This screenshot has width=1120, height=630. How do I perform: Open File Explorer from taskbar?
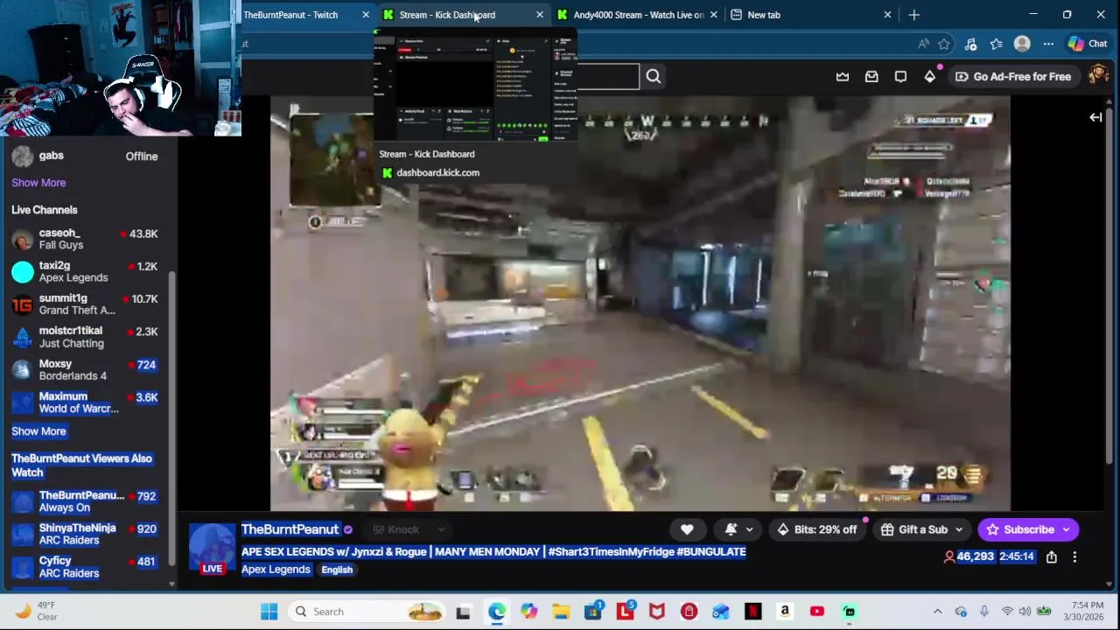[x=561, y=612]
